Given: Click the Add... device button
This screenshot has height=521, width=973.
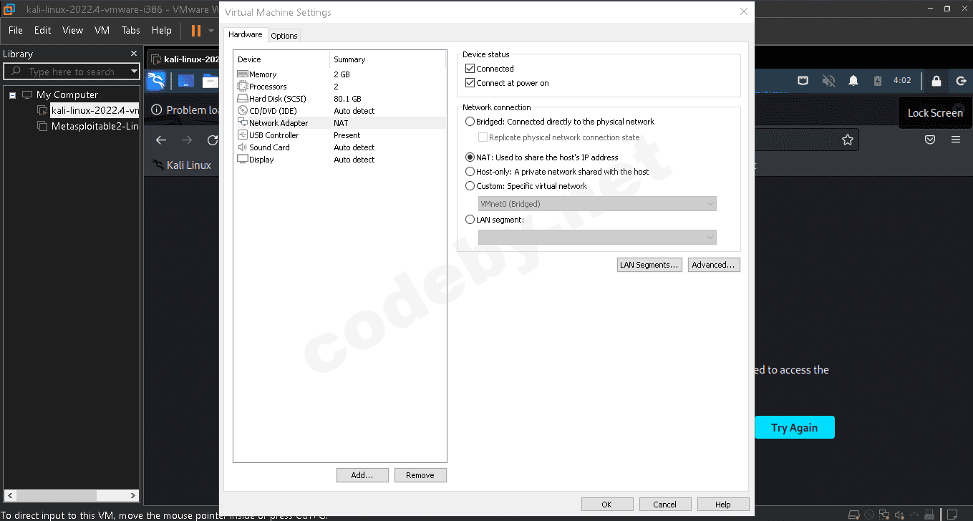Looking at the screenshot, I should tap(362, 475).
